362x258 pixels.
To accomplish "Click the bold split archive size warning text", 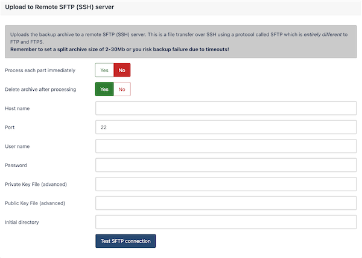I will click(119, 49).
